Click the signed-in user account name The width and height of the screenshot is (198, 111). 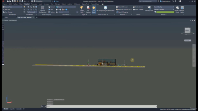(166, 1)
